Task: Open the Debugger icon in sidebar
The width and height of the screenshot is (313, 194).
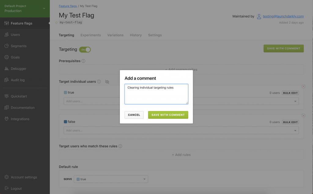Action: pos(7,69)
